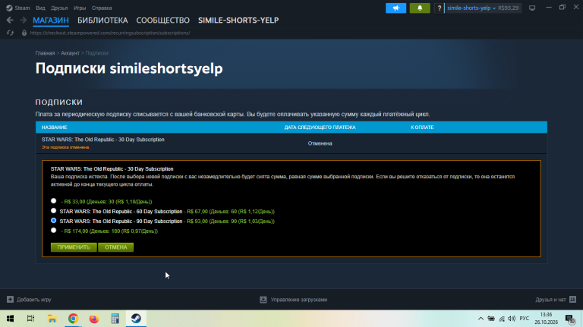Click Управление загрузками label
The height and width of the screenshot is (327, 583).
[x=299, y=300]
